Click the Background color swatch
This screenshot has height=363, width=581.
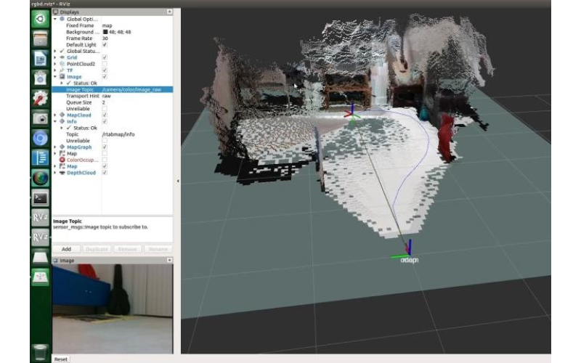(105, 32)
